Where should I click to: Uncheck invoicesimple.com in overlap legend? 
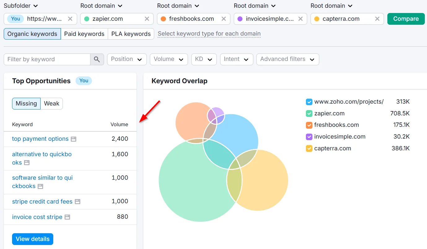(x=309, y=137)
